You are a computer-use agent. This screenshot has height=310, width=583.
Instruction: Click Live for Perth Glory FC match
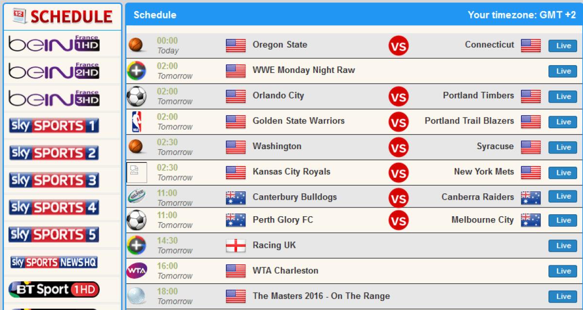click(562, 220)
